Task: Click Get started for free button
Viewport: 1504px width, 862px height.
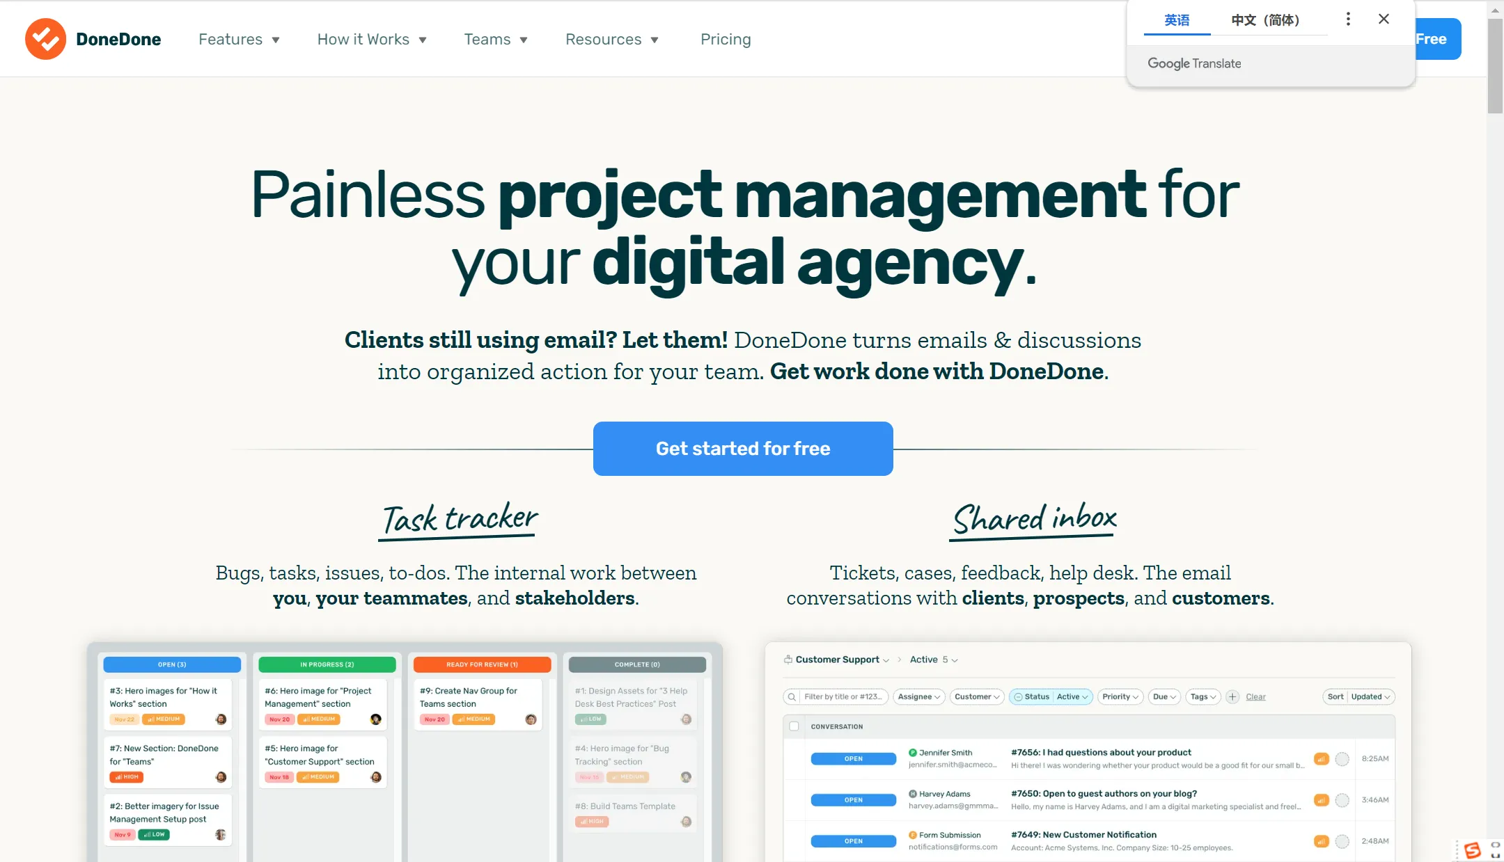Action: tap(743, 449)
